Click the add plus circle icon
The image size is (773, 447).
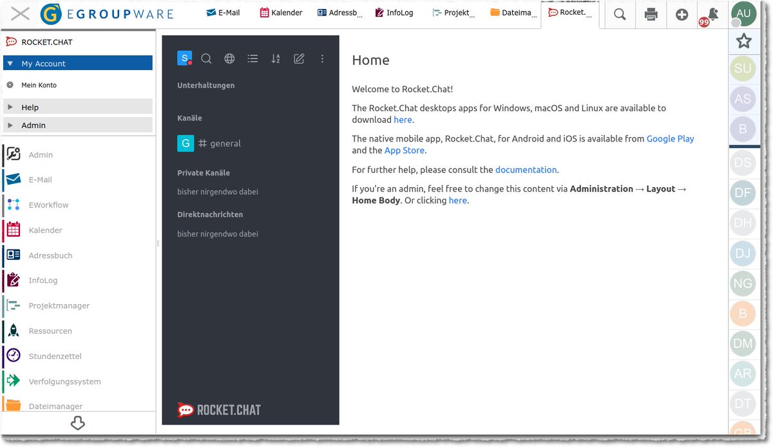point(682,14)
